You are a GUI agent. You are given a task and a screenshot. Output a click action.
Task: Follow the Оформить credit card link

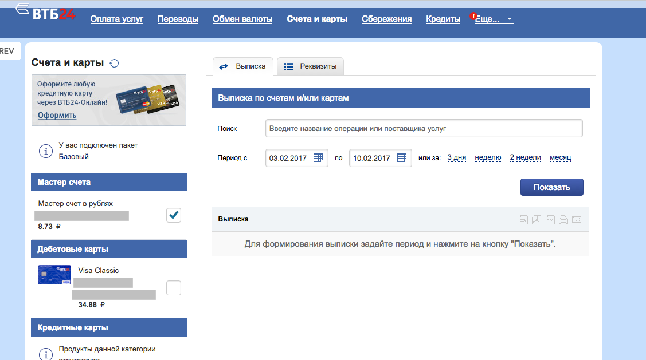(x=57, y=115)
